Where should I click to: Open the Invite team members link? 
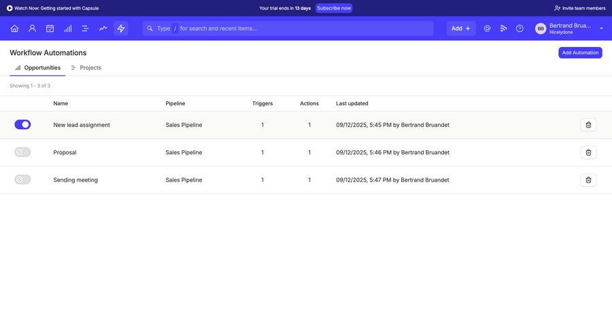pyautogui.click(x=579, y=8)
